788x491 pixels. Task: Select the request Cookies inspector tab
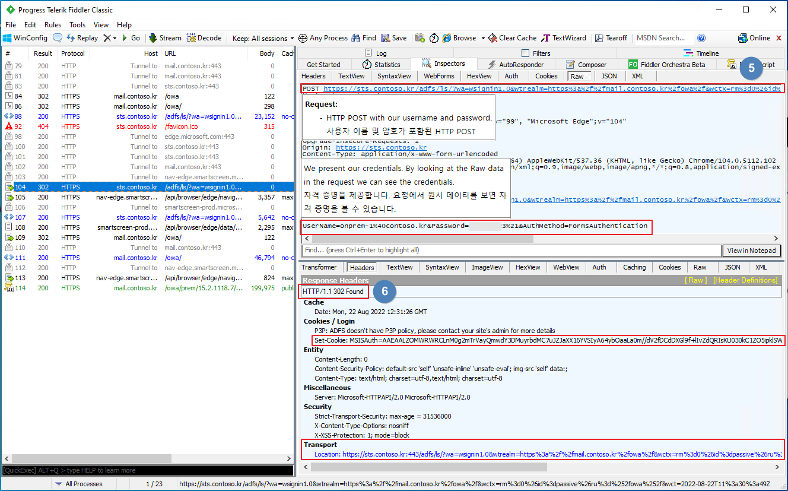coord(546,76)
